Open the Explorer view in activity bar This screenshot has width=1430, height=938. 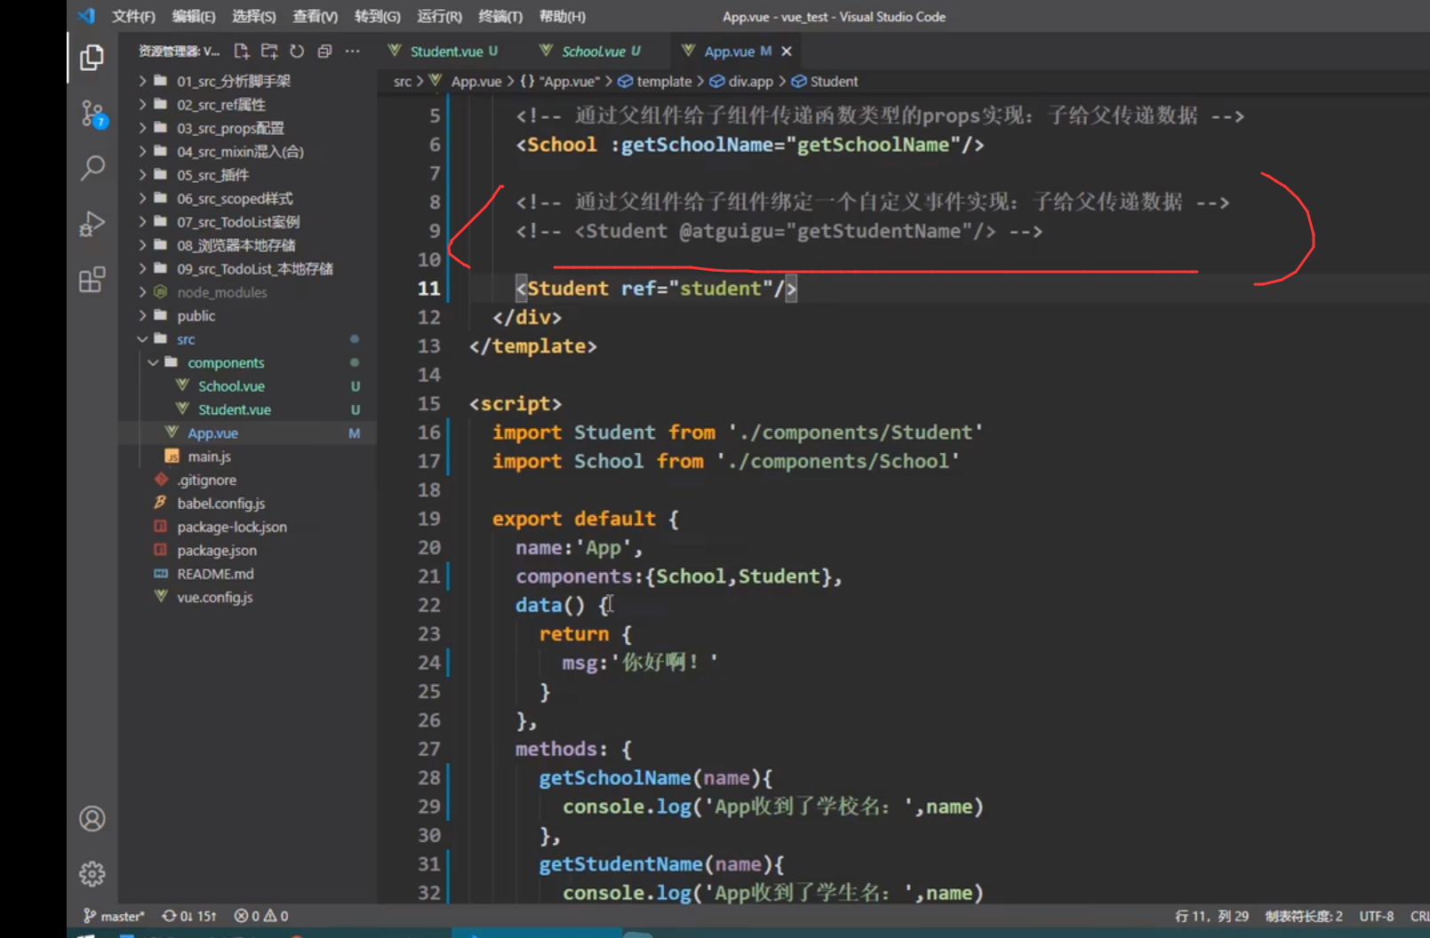coord(92,58)
